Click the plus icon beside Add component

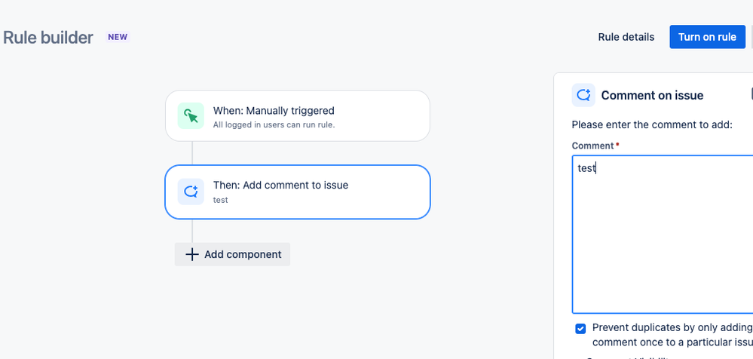point(192,254)
